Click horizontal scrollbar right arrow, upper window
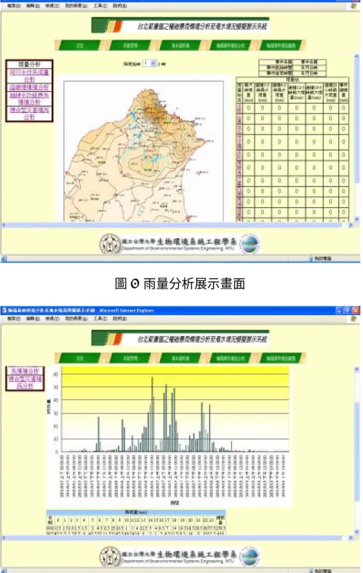Viewport: 363px width, 573px height. 351,225
